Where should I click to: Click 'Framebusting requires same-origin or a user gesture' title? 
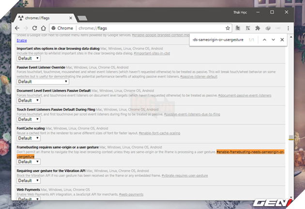point(58,147)
